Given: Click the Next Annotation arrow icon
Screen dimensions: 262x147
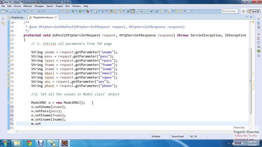Looking at the screenshot, I should tap(162, 11).
